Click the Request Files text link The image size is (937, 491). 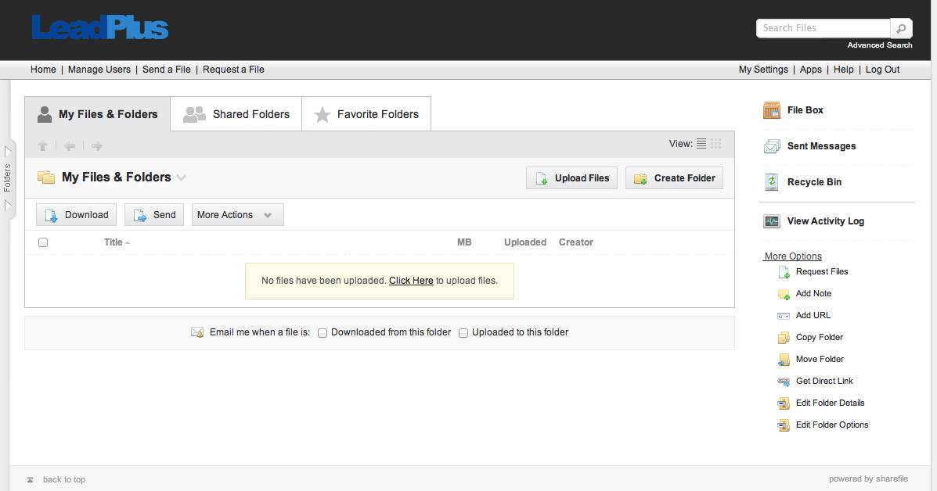pyautogui.click(x=822, y=272)
